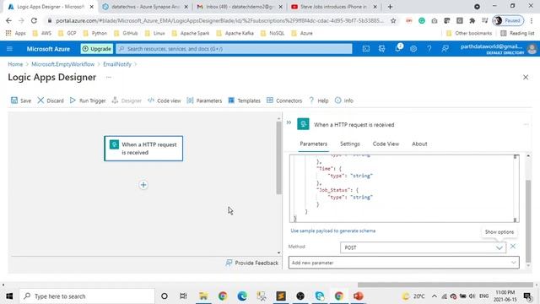Image resolution: width=540 pixels, height=304 pixels.
Task: Open Azure bookmarks folder
Action: pos(302,33)
